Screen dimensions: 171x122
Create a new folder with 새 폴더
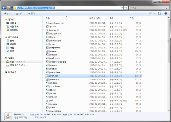[32, 13]
